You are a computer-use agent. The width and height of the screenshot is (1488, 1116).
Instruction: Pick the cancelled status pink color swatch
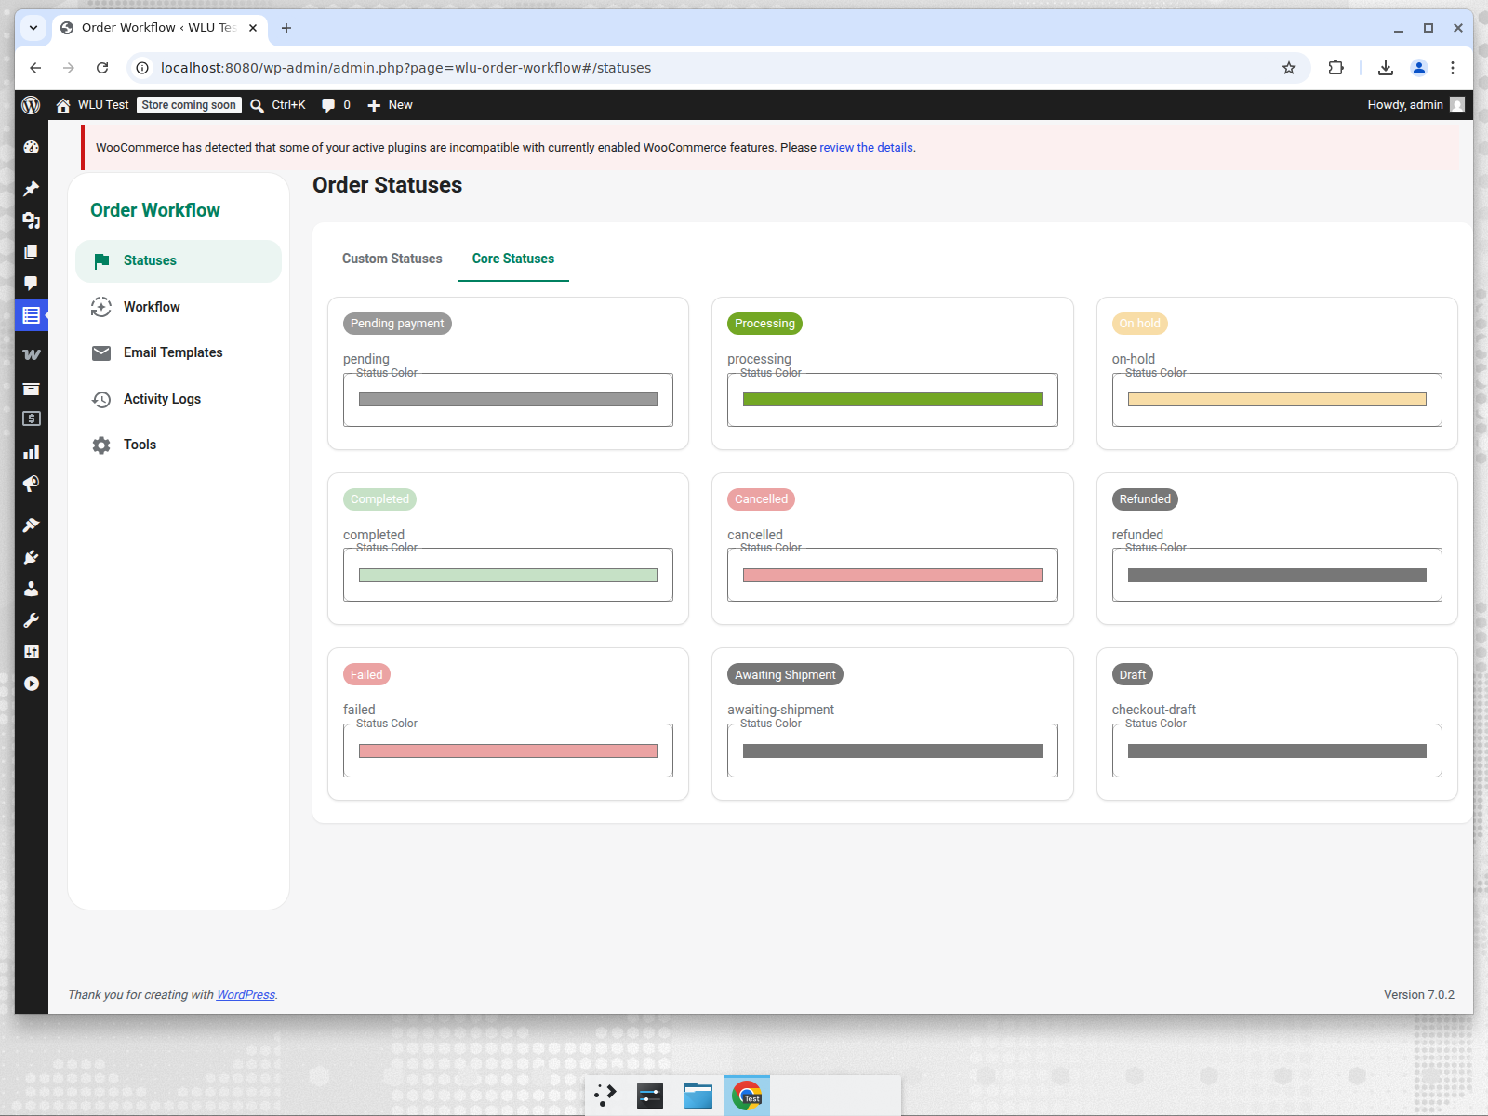point(893,576)
